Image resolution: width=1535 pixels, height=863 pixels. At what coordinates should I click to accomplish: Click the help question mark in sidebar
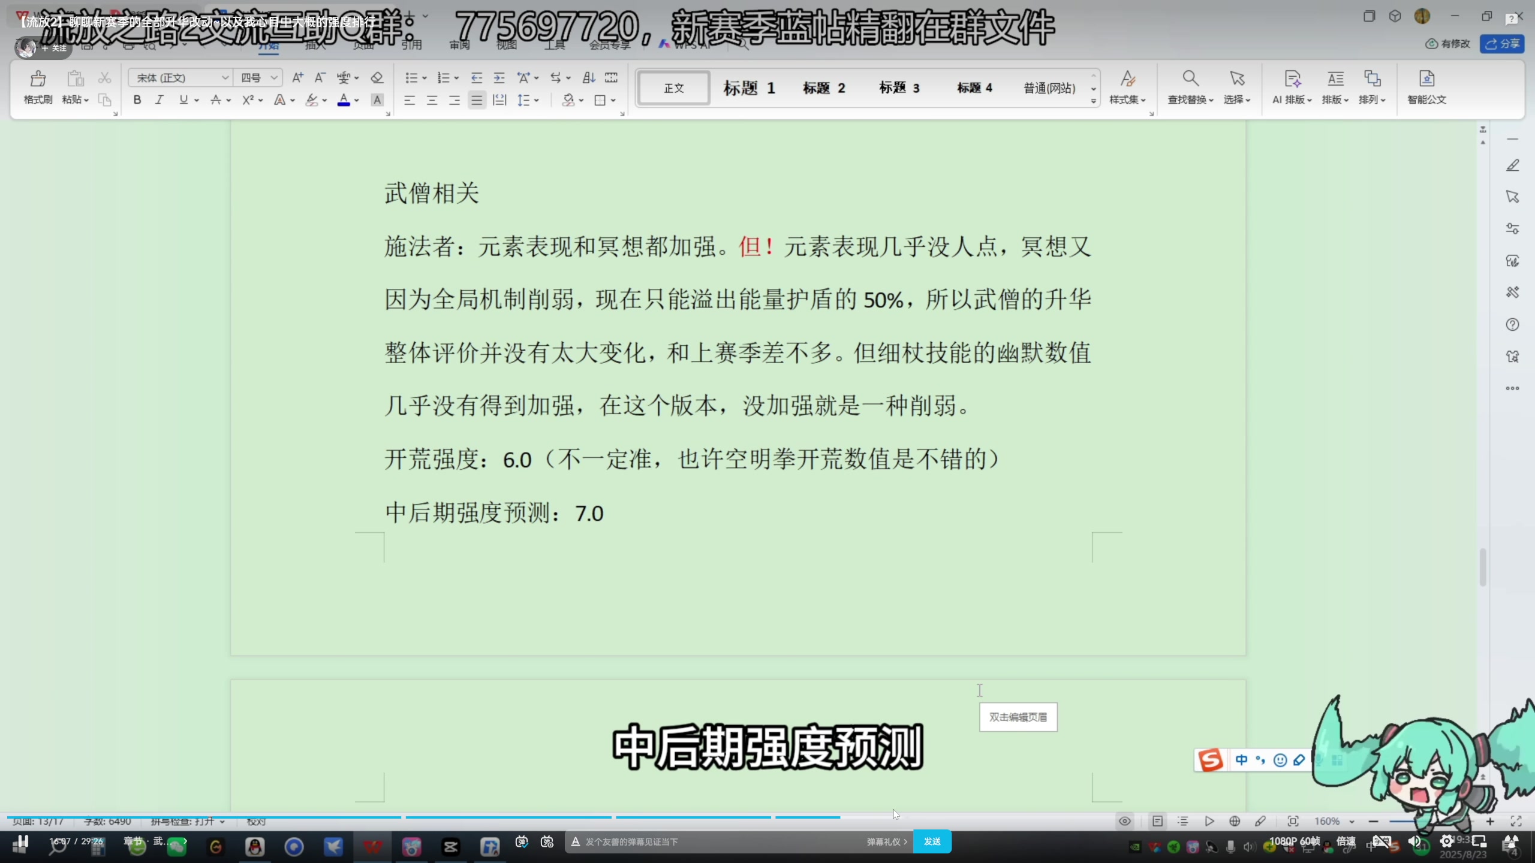pos(1512,325)
